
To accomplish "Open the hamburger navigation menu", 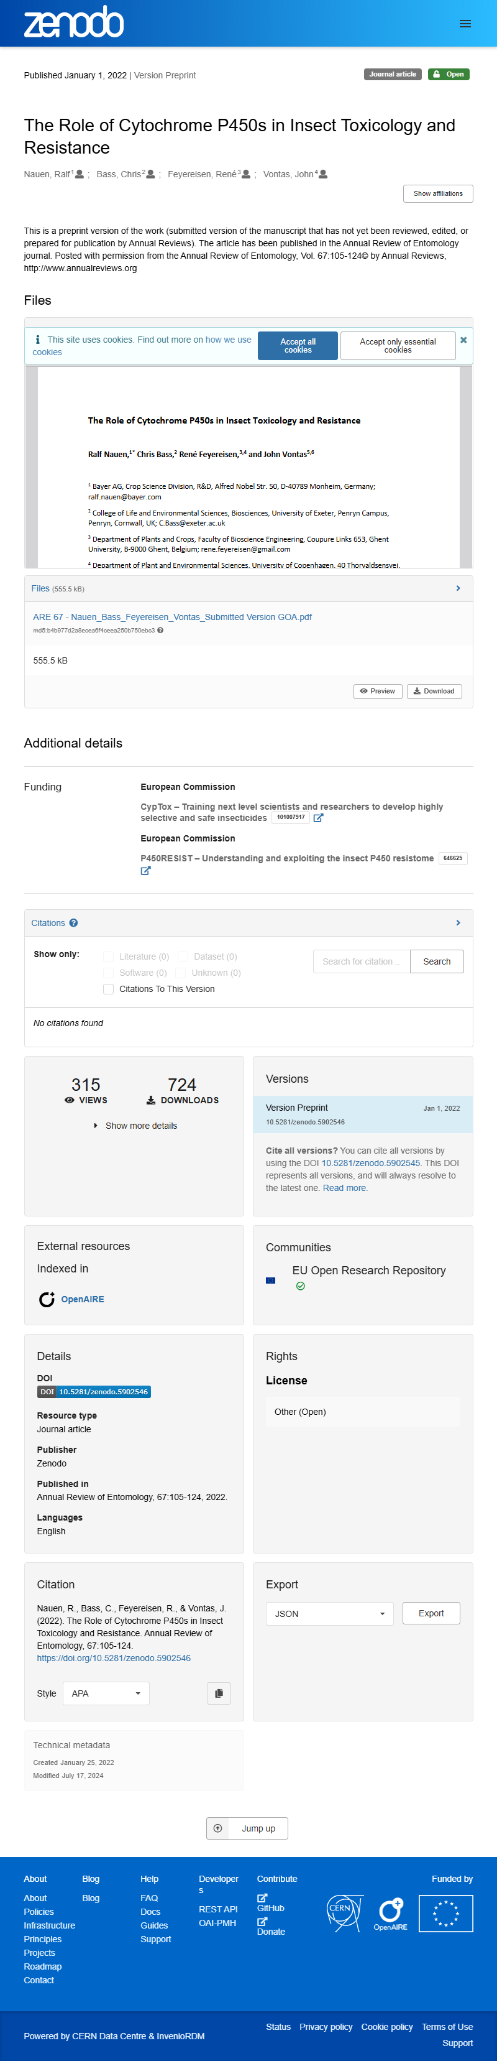I will tap(465, 24).
